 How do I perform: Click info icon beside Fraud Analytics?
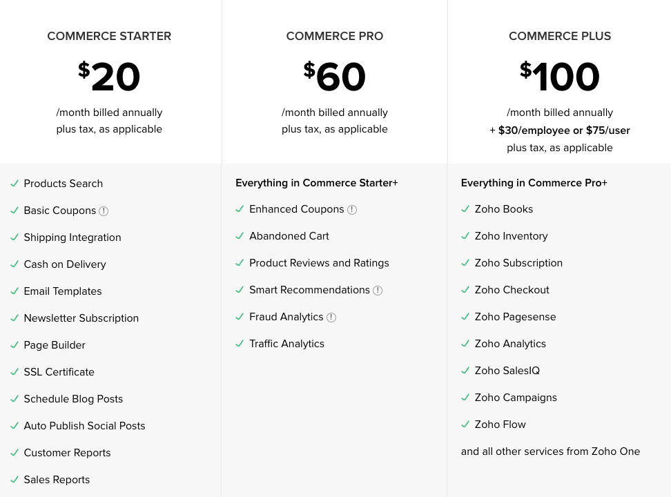[x=331, y=318]
